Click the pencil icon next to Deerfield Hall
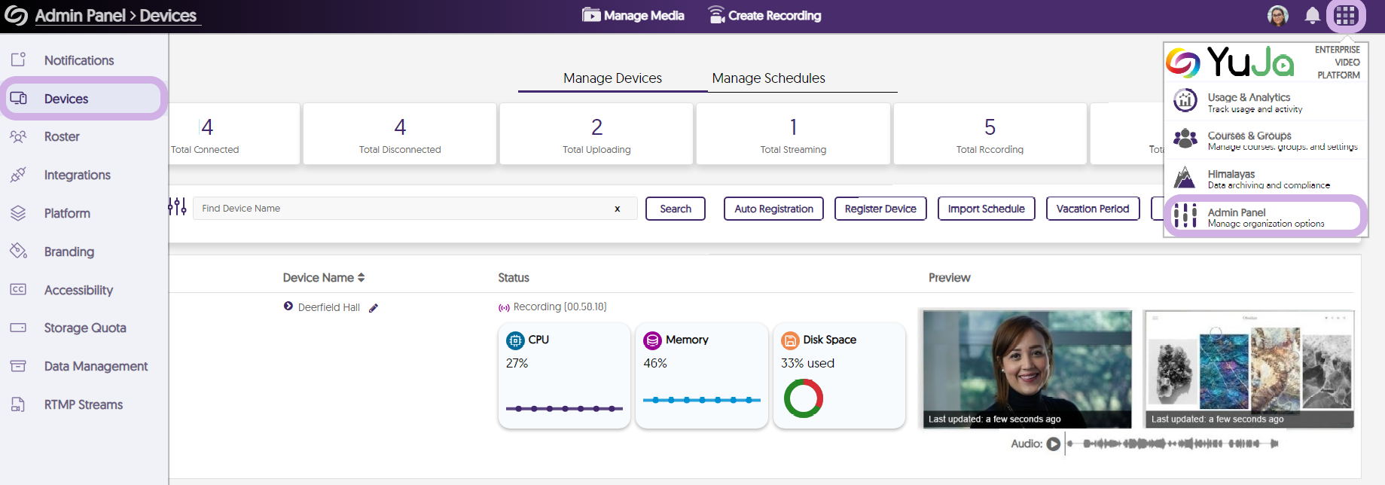The image size is (1385, 485). (374, 308)
